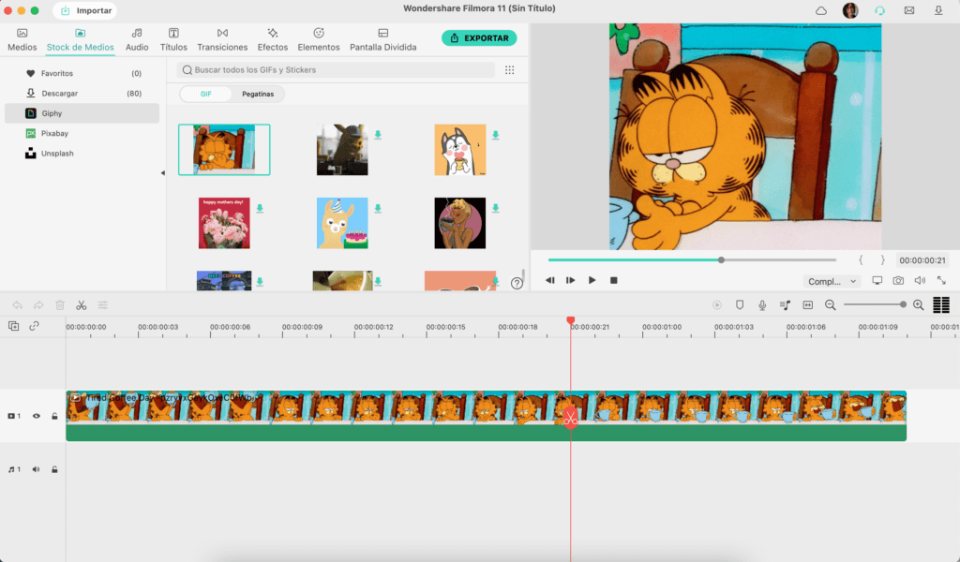Open the Compl... preview quality dropdown
Screen dimensions: 960x562
coord(832,281)
